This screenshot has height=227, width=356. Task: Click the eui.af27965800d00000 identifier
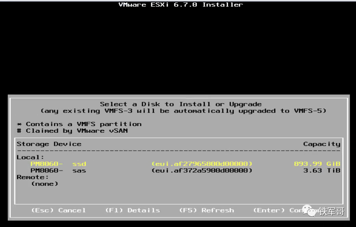(202, 164)
